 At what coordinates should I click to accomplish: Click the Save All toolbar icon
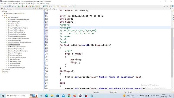coord(7,6)
